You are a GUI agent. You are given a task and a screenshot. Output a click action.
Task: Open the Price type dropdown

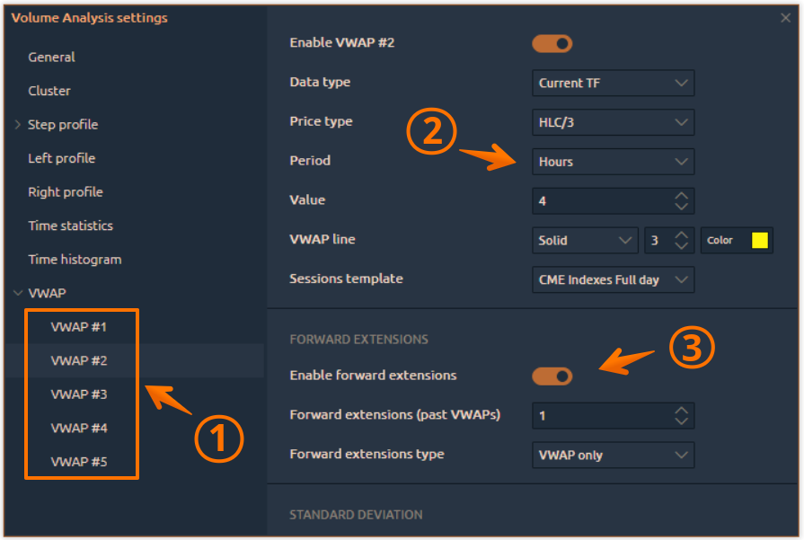pyautogui.click(x=613, y=122)
